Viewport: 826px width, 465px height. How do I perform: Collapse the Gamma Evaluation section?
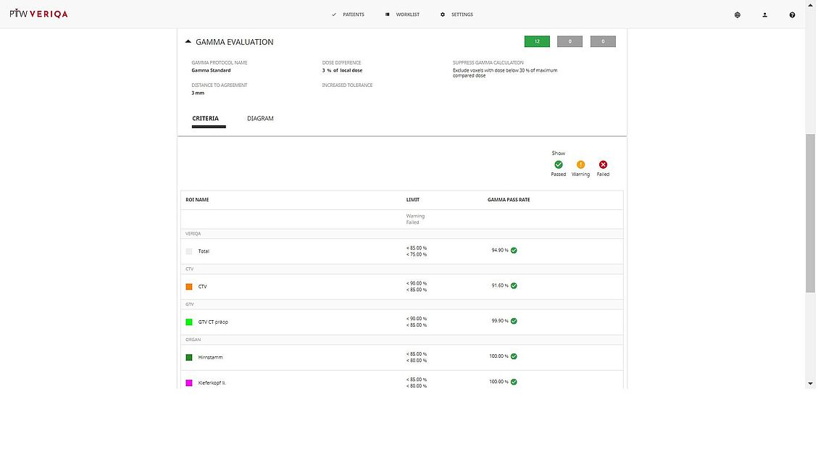(x=188, y=41)
